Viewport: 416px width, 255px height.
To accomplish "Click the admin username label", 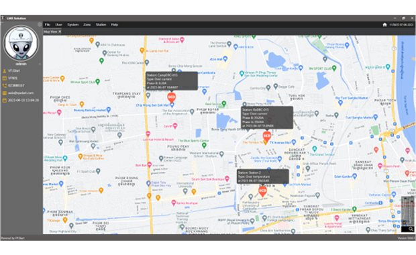I will [x=21, y=64].
